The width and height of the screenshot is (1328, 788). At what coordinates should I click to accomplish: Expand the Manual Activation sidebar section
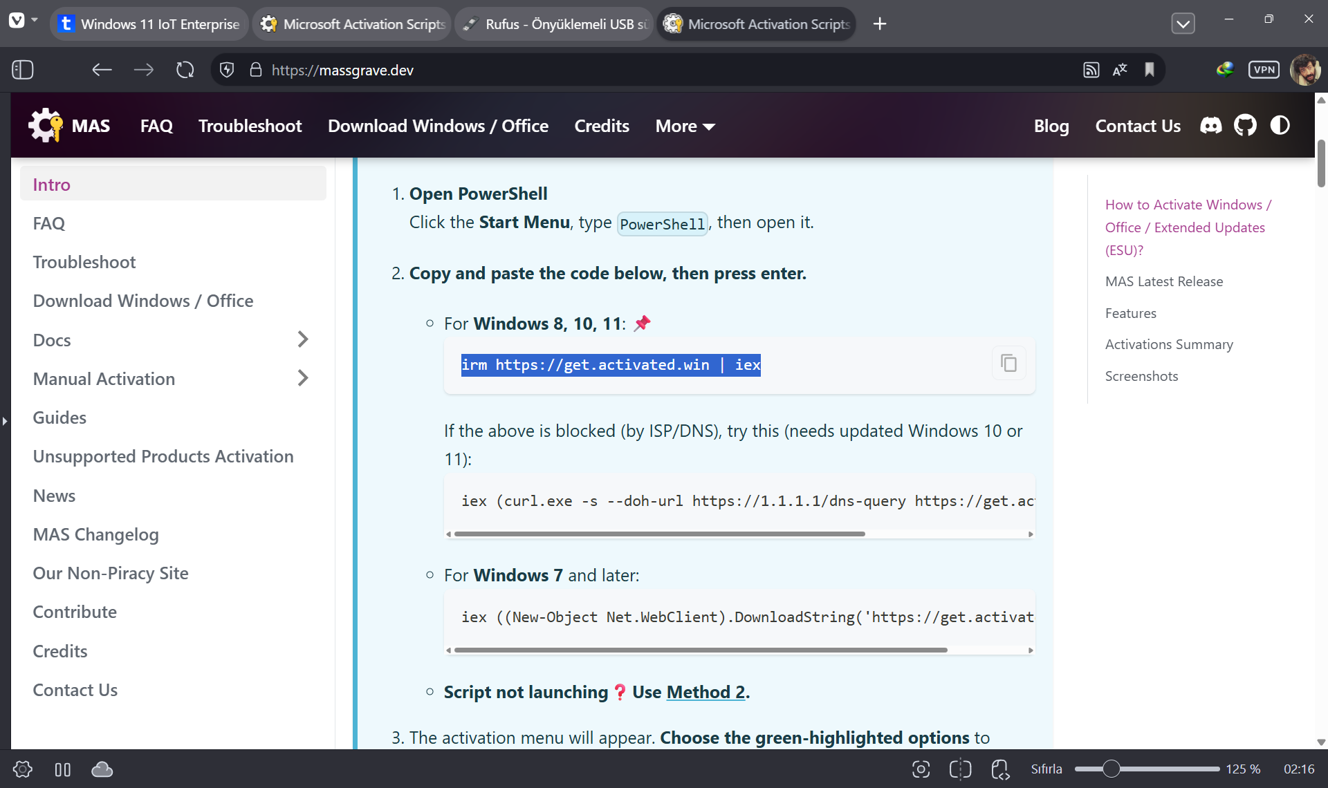302,378
